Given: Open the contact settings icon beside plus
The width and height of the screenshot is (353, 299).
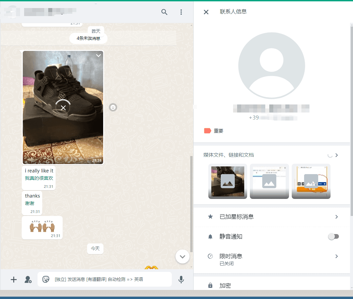Looking at the screenshot, I should click(28, 280).
